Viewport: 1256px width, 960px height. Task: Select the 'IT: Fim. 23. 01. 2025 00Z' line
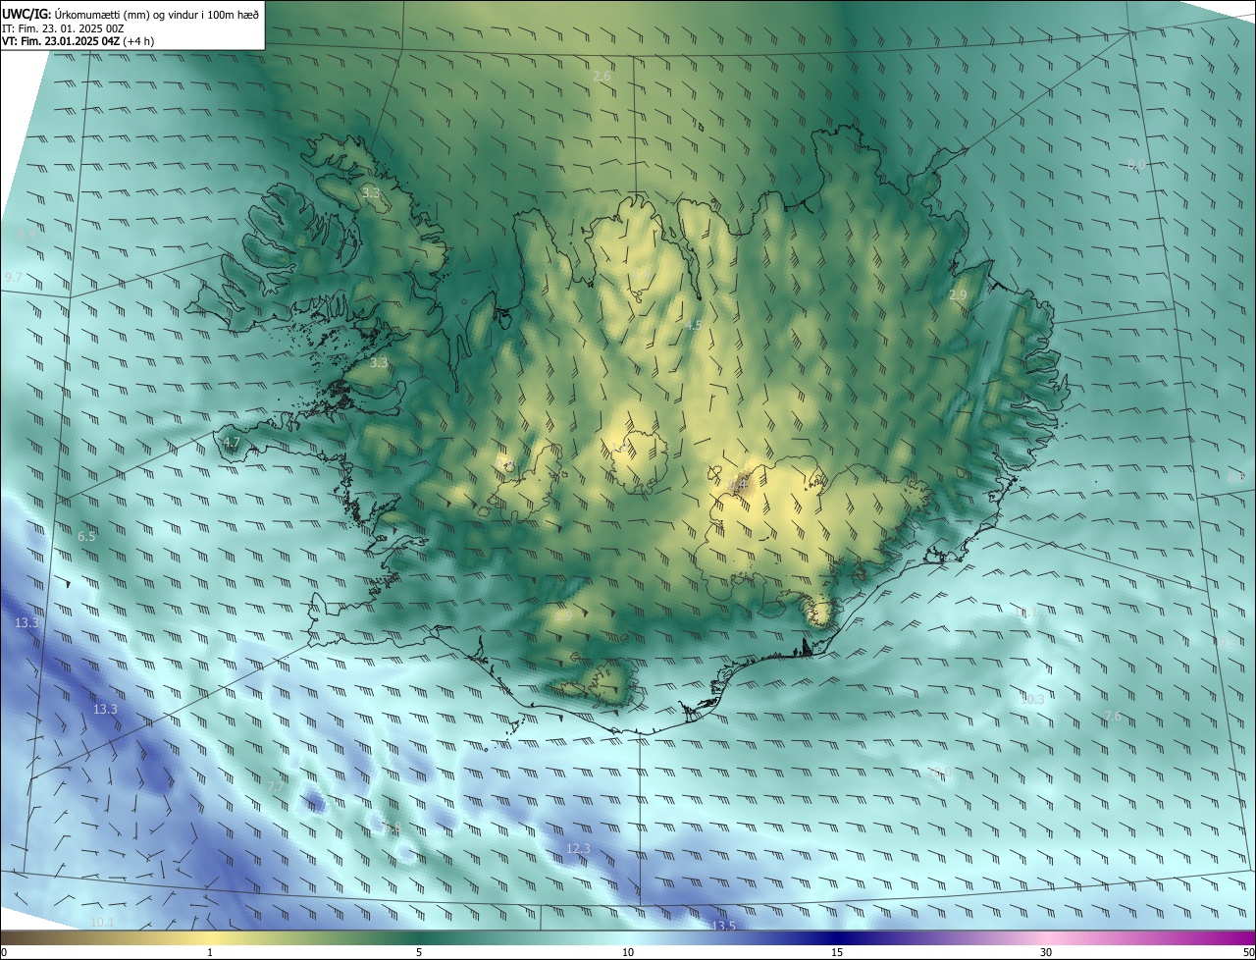[x=63, y=28]
